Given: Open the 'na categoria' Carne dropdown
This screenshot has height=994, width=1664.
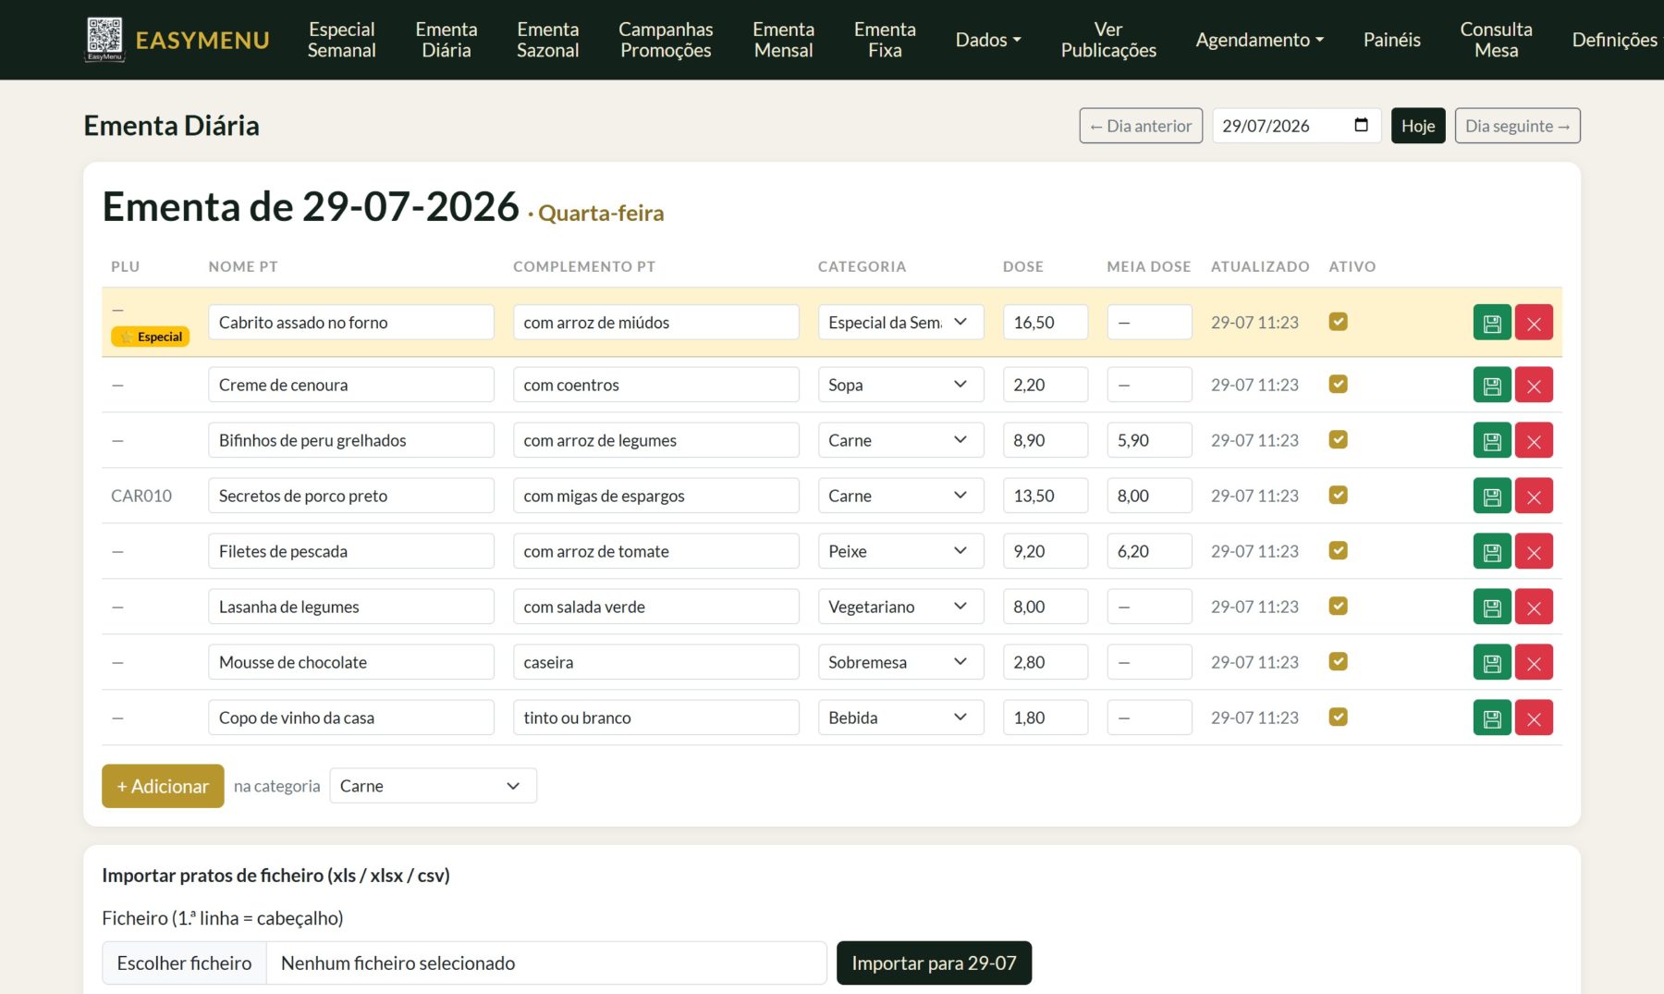Looking at the screenshot, I should 433,786.
